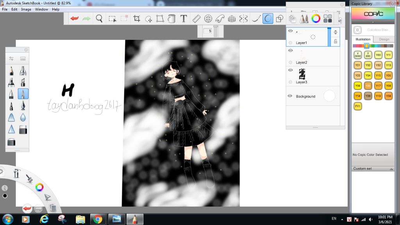This screenshot has height=225, width=400.
Task: Activate the Text tool
Action: pos(184,18)
